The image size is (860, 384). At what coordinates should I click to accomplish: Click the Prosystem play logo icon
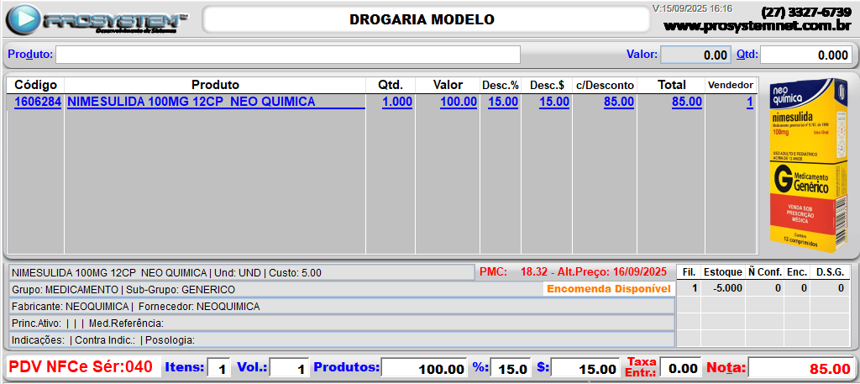24,20
